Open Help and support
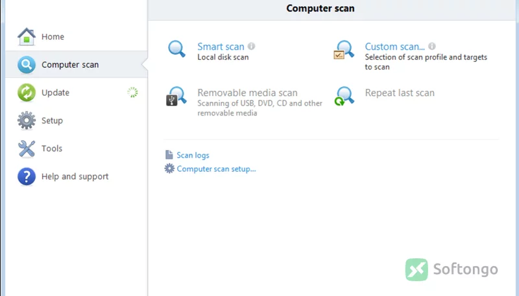 pyautogui.click(x=76, y=177)
